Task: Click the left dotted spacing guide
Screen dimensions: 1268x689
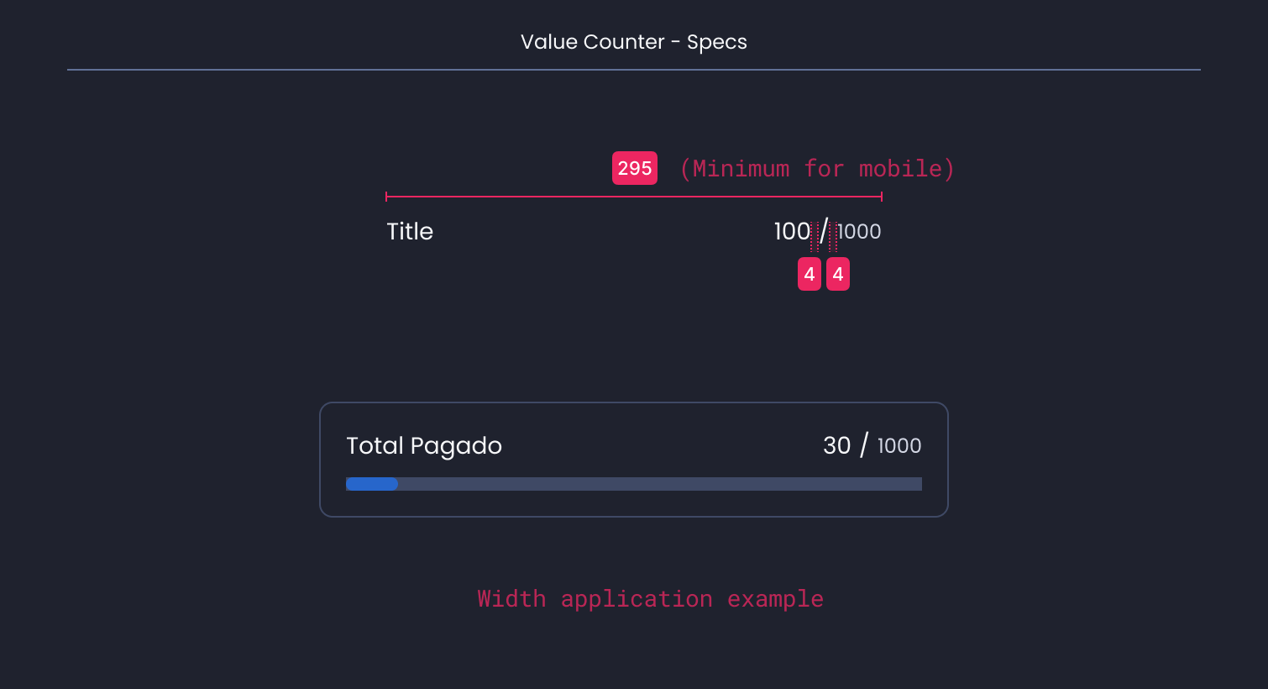Action: [x=815, y=235]
